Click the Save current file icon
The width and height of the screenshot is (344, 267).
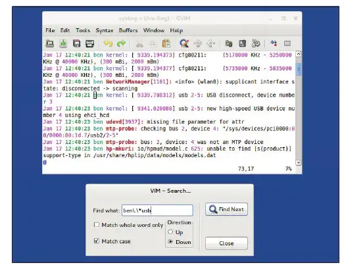pyautogui.click(x=63, y=43)
